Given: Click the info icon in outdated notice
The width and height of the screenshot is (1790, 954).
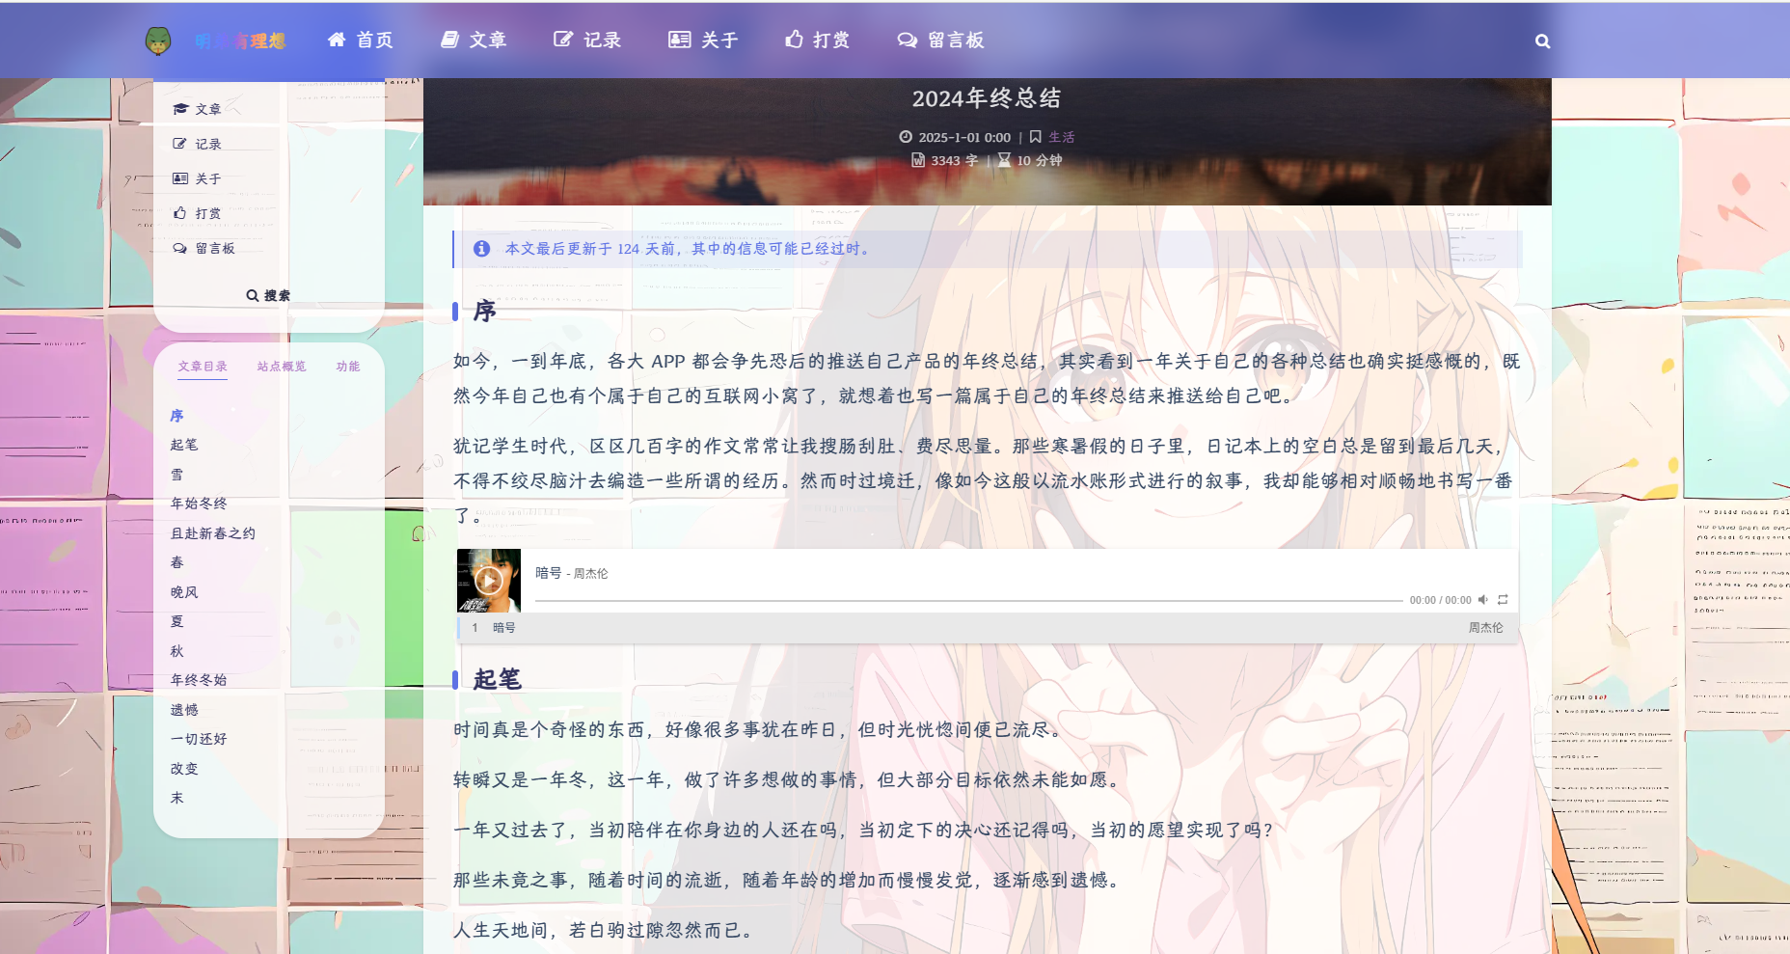Looking at the screenshot, I should pos(482,249).
